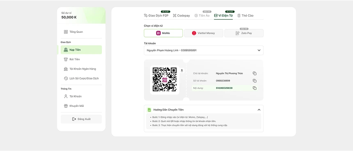
Task: Copy the transfer content code
Action: (x=254, y=88)
